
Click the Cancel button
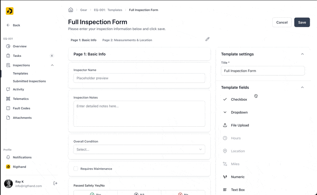tap(282, 22)
